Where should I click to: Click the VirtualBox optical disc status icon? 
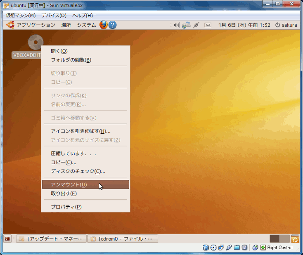pyautogui.click(x=213, y=248)
